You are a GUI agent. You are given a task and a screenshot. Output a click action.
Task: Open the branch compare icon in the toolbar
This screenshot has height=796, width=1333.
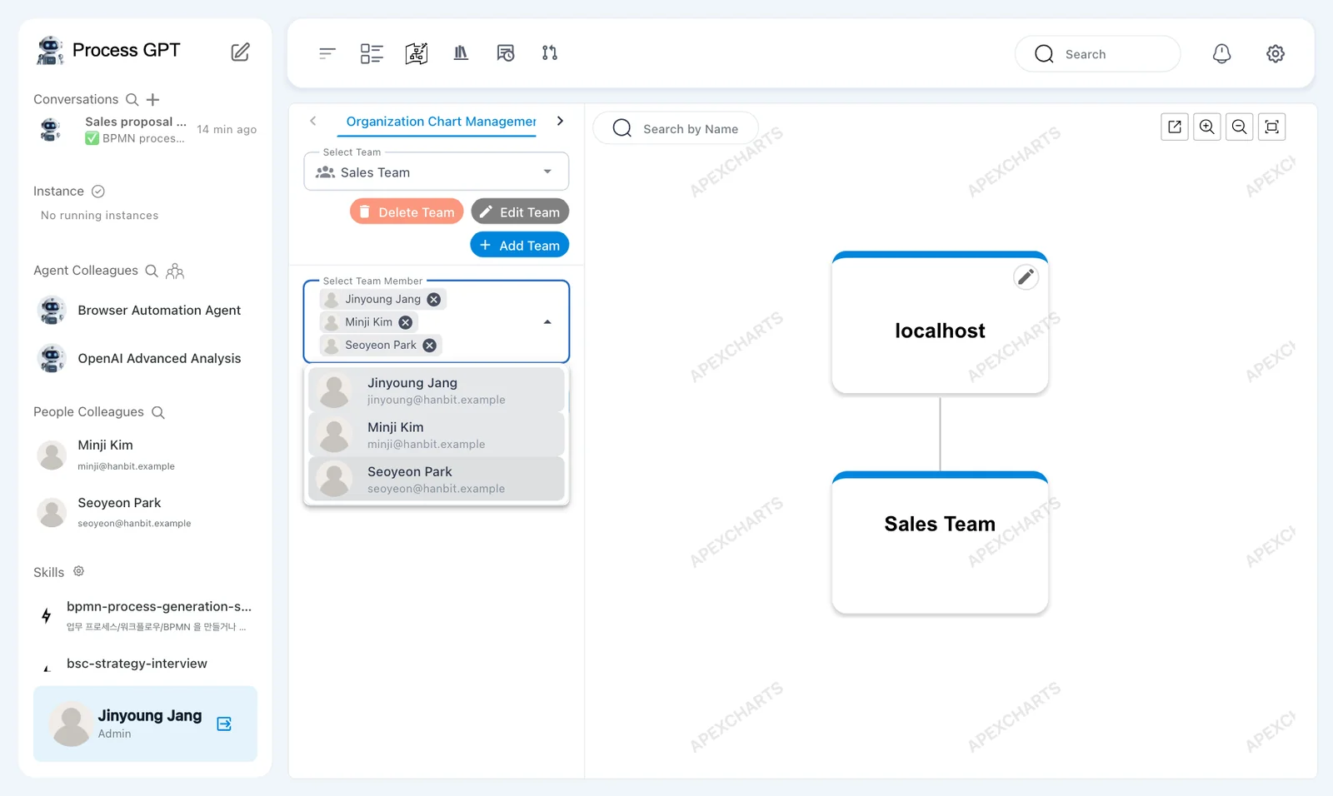(x=550, y=53)
